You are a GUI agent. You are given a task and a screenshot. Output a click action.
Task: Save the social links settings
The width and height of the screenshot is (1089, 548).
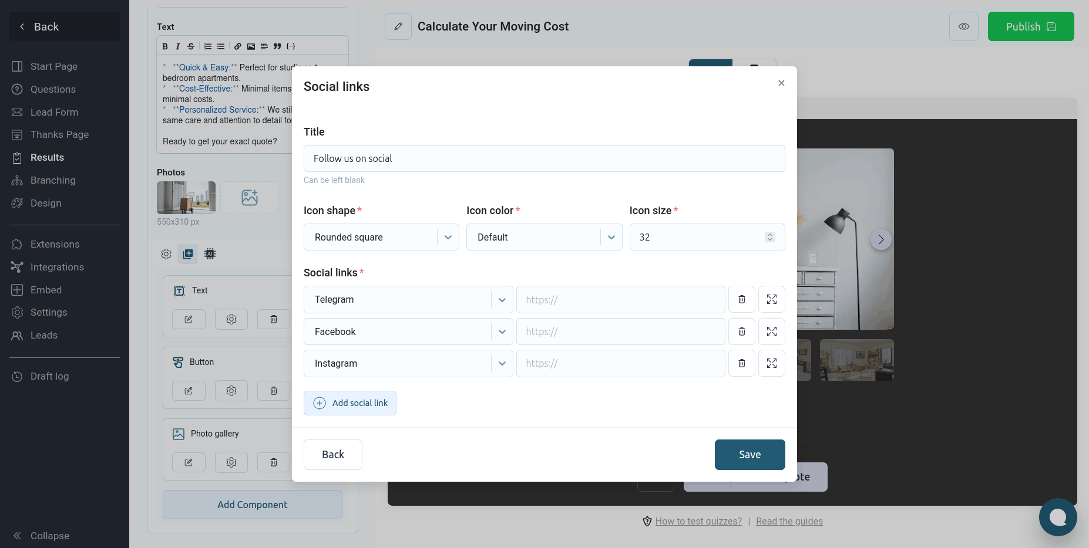[749, 455]
